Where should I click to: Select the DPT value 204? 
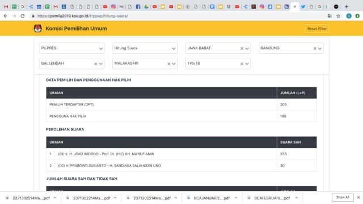(x=283, y=104)
